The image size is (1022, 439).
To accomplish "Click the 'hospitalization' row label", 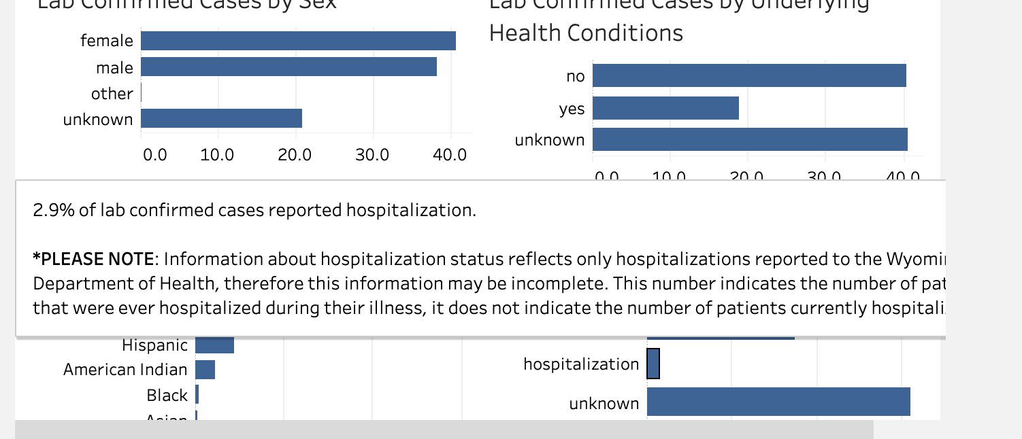I will click(581, 364).
